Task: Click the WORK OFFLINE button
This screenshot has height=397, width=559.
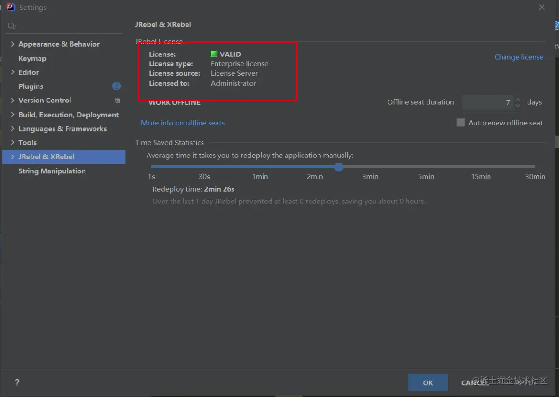Action: 174,103
